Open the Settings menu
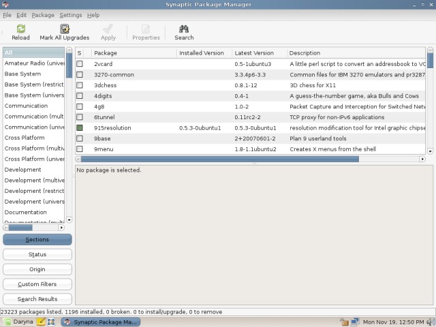436x327 pixels. coord(71,15)
